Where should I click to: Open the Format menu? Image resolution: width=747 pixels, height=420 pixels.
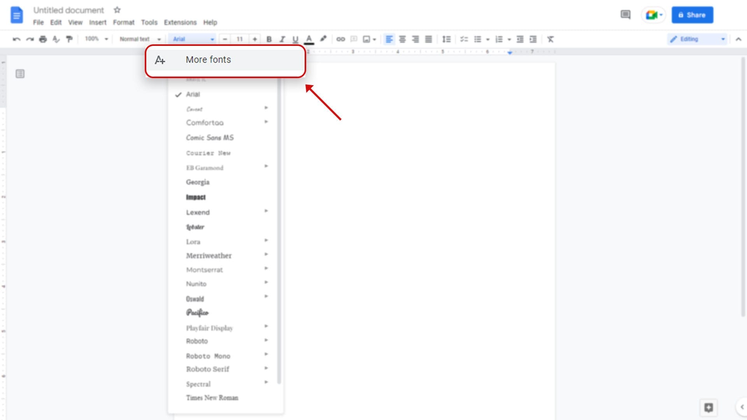pos(124,22)
